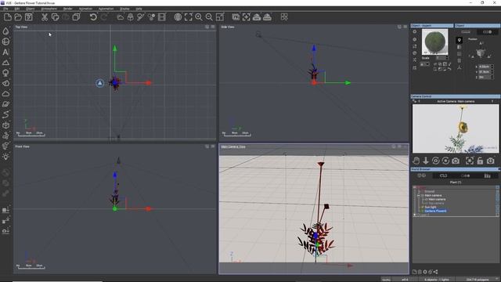Screen dimensions: 501x282
Task: Add a light with the bulb icon
Action: [5, 157]
